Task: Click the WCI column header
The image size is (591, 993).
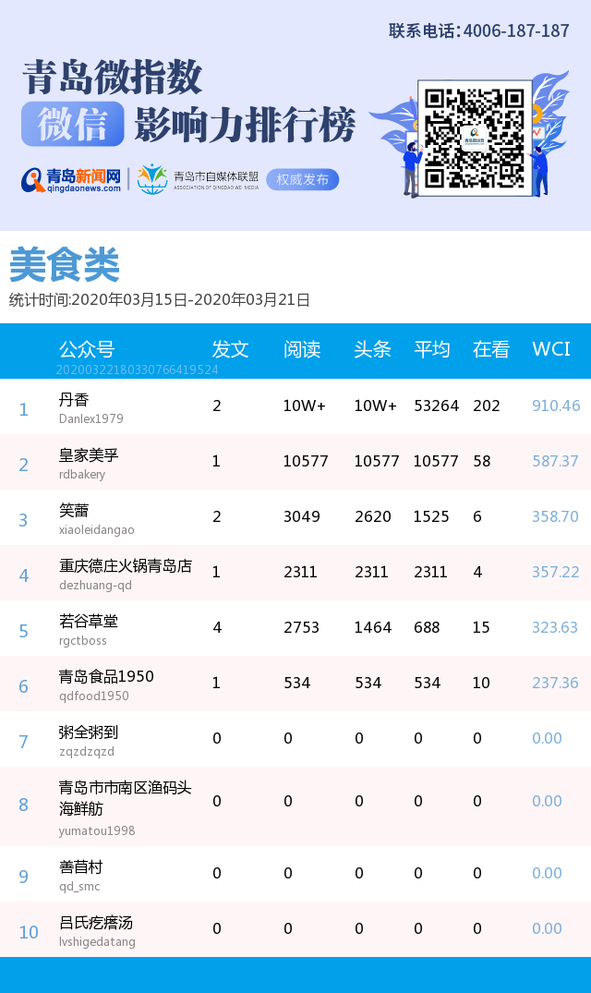Action: click(x=551, y=349)
